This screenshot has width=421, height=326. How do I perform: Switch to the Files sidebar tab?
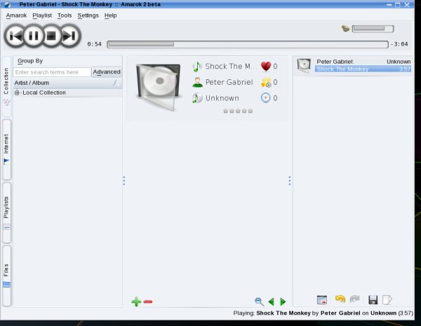[6, 276]
